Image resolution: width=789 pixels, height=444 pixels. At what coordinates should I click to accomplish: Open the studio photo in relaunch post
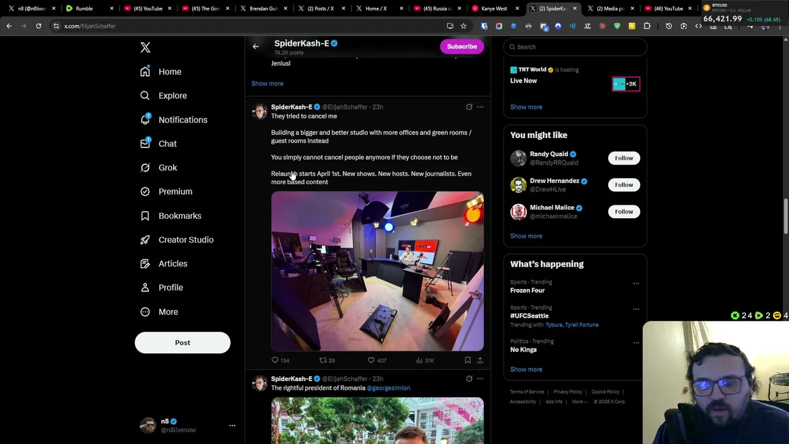(377, 271)
